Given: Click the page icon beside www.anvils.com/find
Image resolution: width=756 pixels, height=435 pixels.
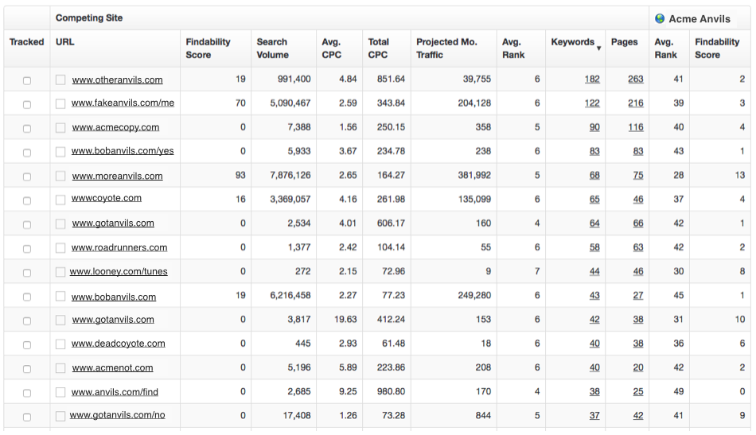Looking at the screenshot, I should pyautogui.click(x=60, y=392).
